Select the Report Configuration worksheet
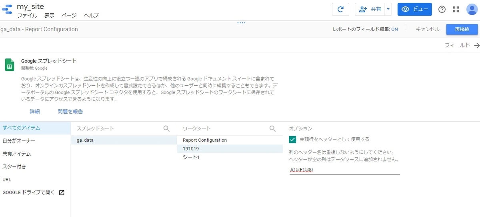 coord(230,140)
